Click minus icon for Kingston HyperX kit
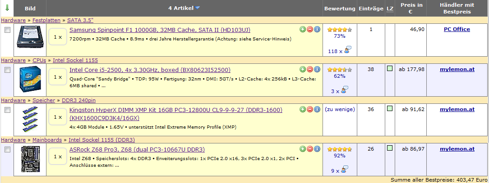Image resolution: width=489 pixels, height=183 pixels. 309,109
